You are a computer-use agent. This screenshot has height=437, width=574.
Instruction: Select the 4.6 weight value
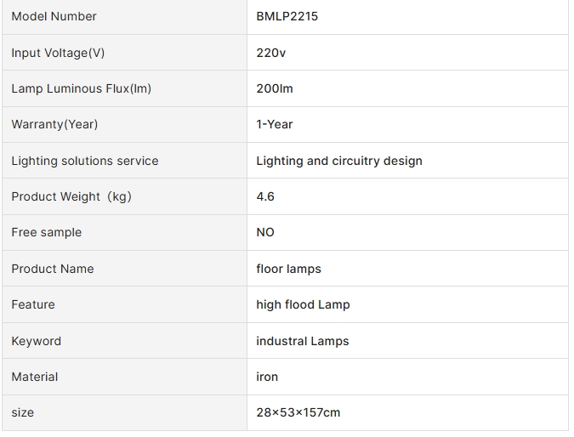coord(265,196)
